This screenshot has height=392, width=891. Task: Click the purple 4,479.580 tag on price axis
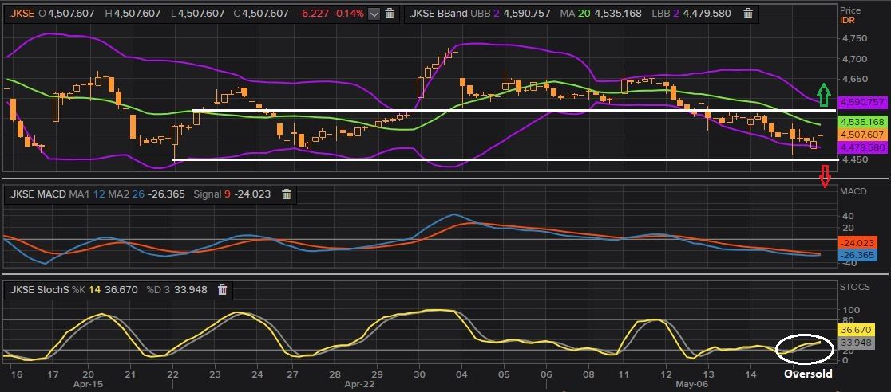[862, 147]
